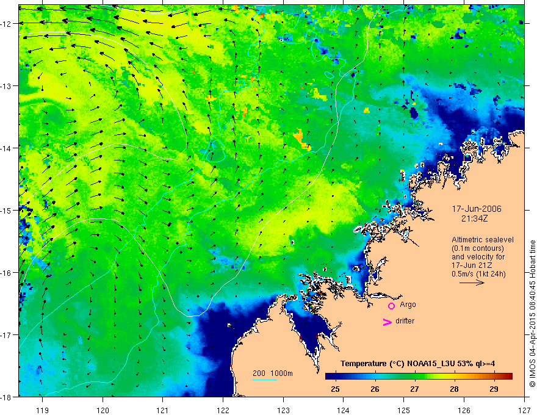Click the latitude axis label -12
Screen dimensions: 537x415
coord(7,24)
